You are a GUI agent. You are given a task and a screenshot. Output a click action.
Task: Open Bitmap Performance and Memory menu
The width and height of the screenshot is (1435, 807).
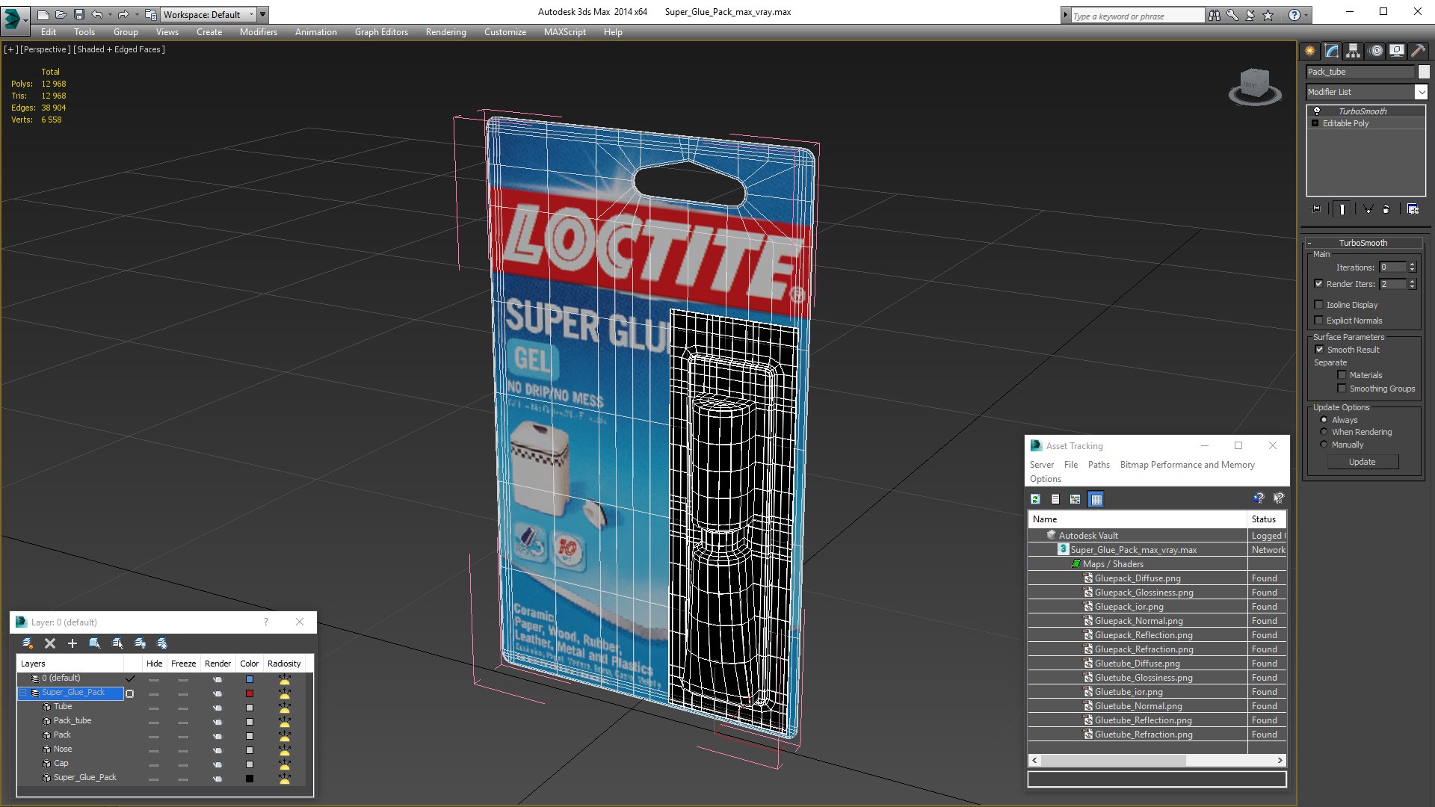click(1187, 465)
